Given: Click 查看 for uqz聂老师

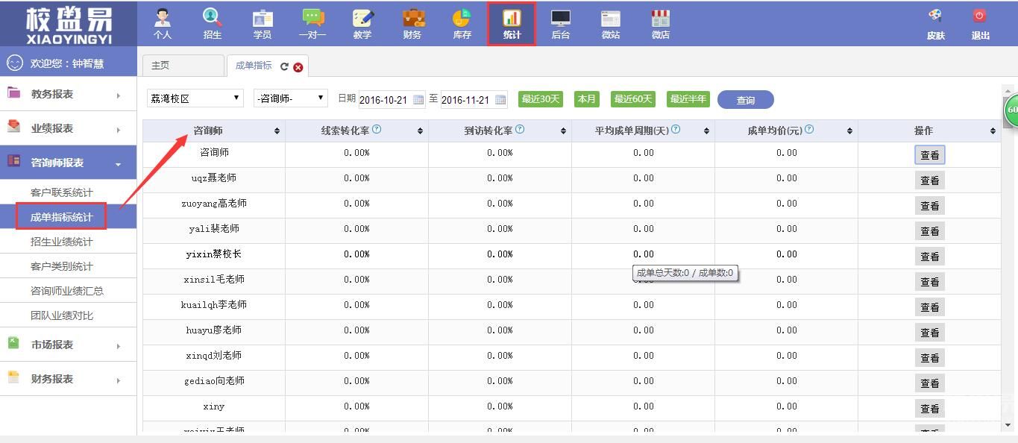Looking at the screenshot, I should (930, 180).
